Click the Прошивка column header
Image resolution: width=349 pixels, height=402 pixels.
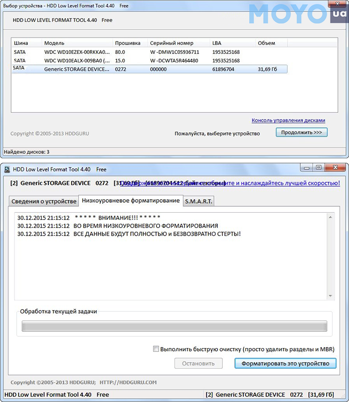tap(130, 43)
